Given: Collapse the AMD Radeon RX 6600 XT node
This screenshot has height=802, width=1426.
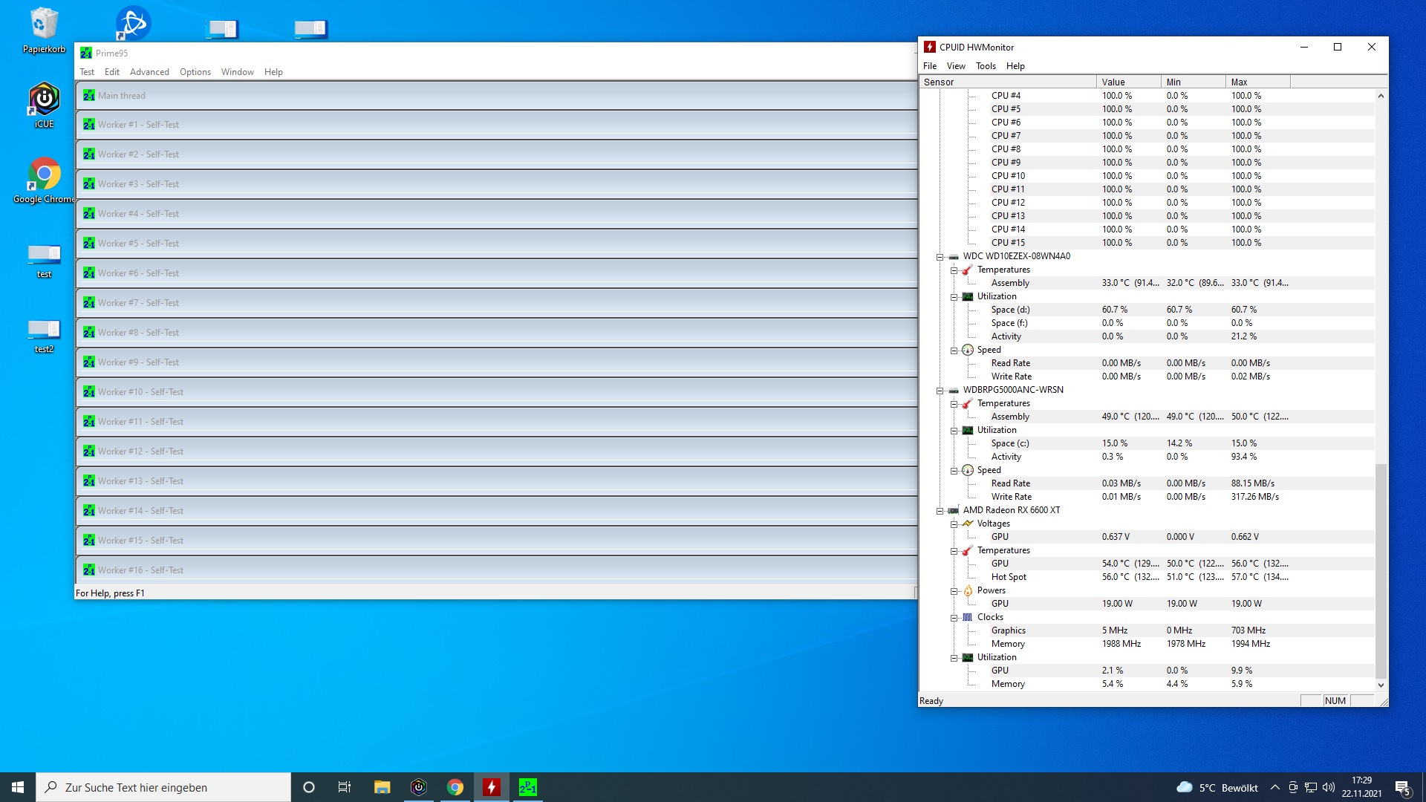Looking at the screenshot, I should (940, 511).
